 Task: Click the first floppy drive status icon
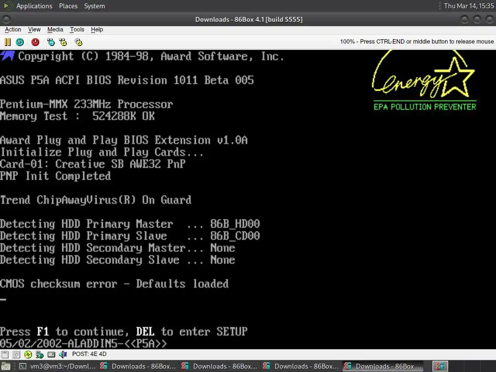4,354
